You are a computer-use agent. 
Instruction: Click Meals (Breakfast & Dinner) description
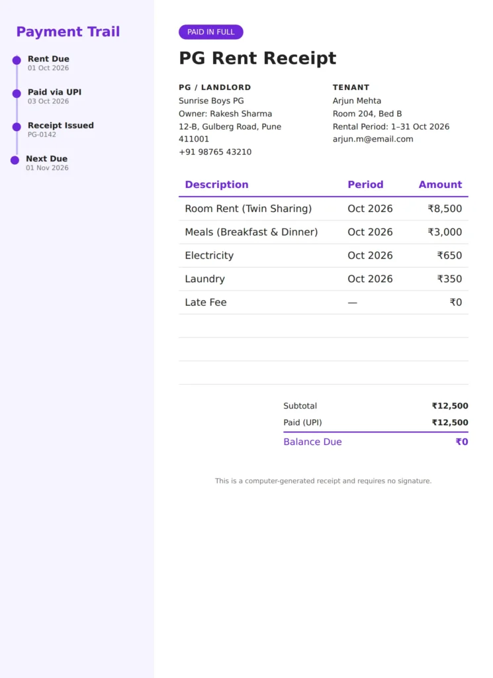tap(251, 232)
